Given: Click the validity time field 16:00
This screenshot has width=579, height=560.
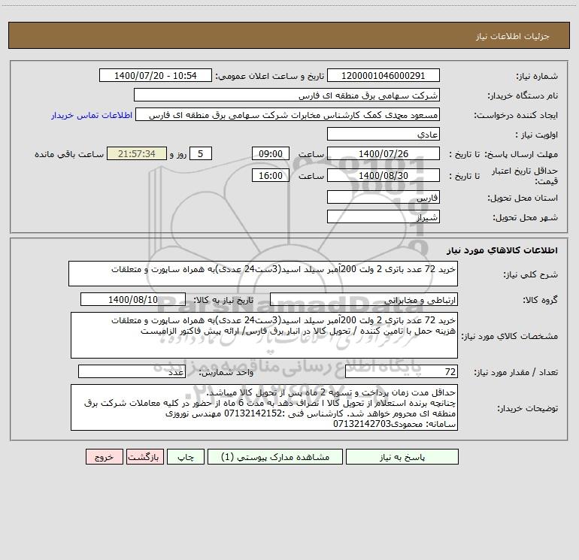Looking at the screenshot, I should [270, 175].
